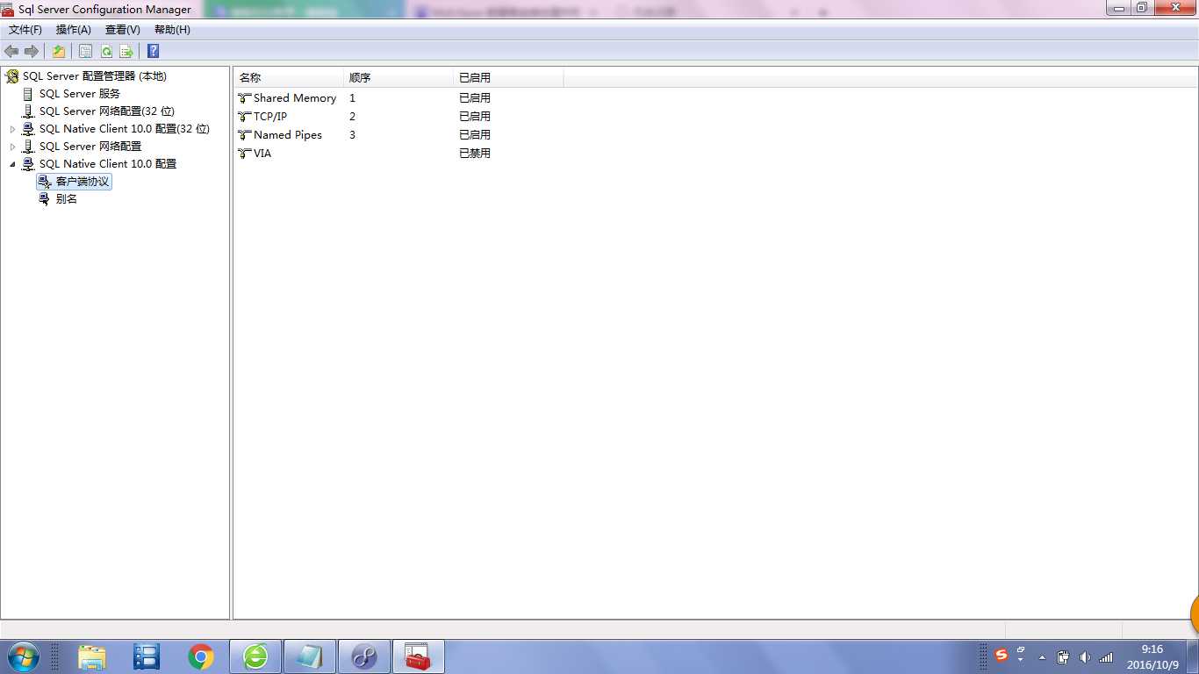Select the Shared Memory protocol
The width and height of the screenshot is (1199, 674).
coord(295,98)
